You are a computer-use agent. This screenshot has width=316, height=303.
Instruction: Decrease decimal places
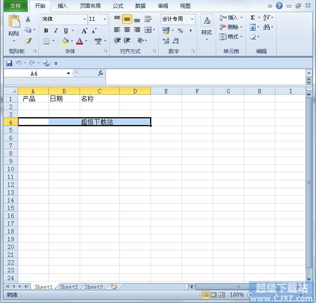[176, 41]
